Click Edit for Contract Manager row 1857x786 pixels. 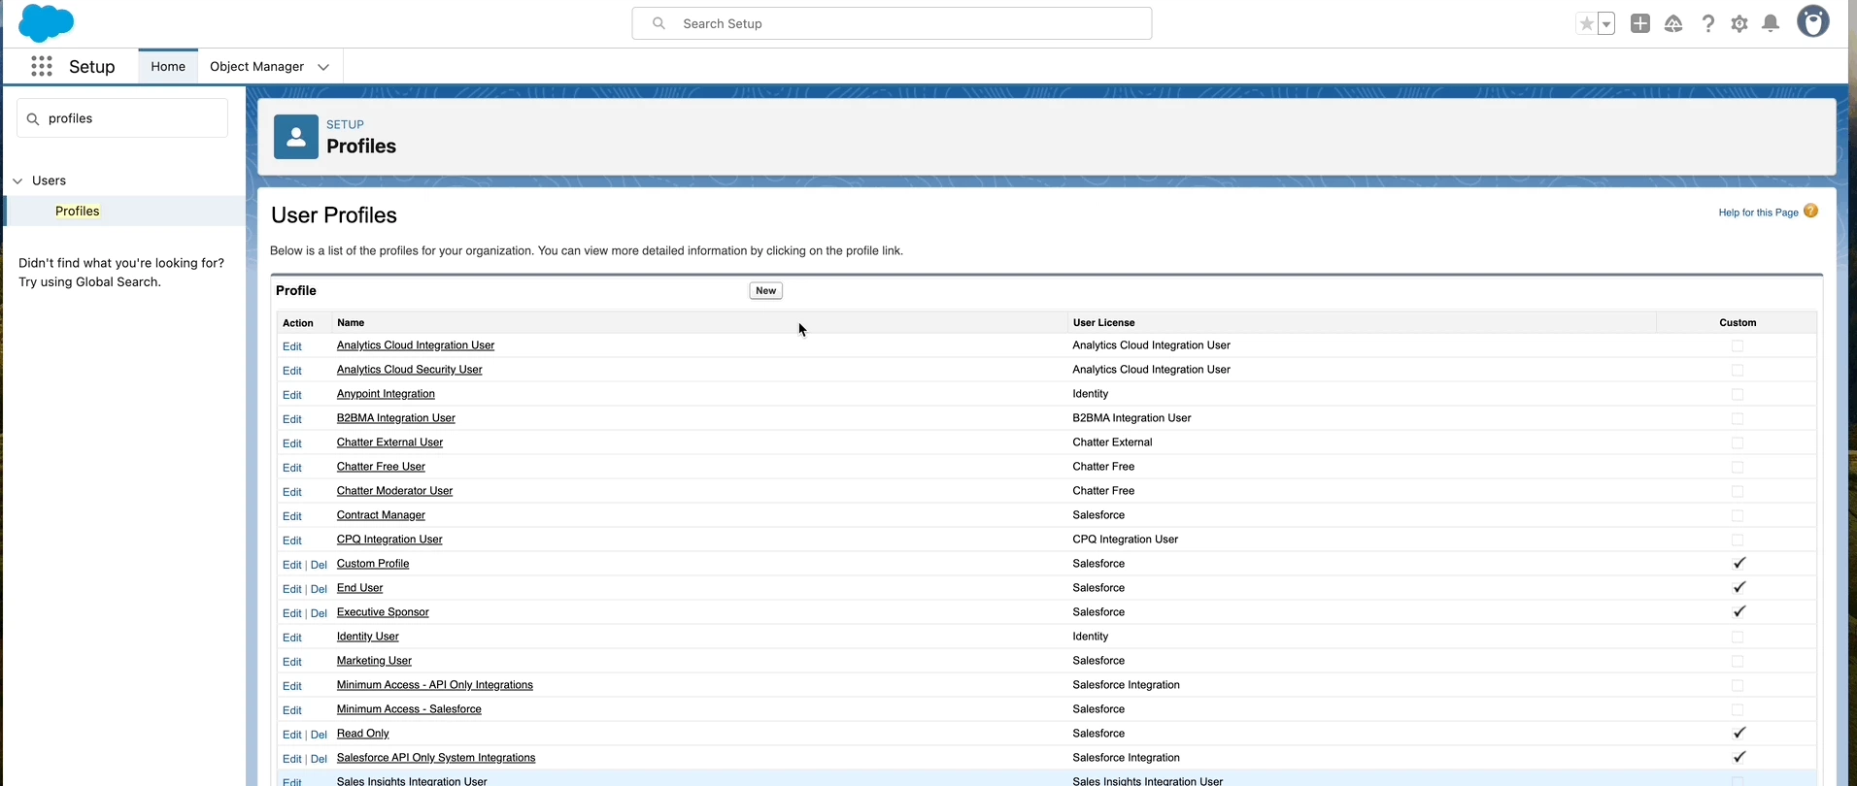(292, 516)
